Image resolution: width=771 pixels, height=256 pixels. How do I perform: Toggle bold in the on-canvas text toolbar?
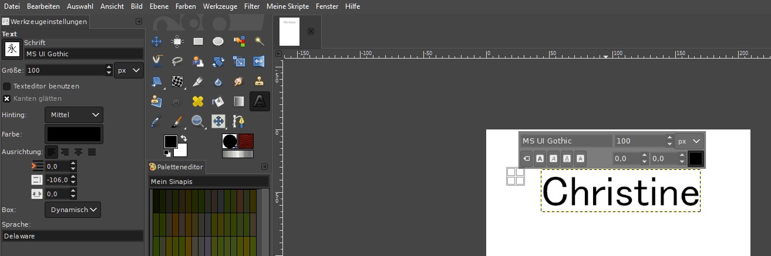pyautogui.click(x=539, y=158)
